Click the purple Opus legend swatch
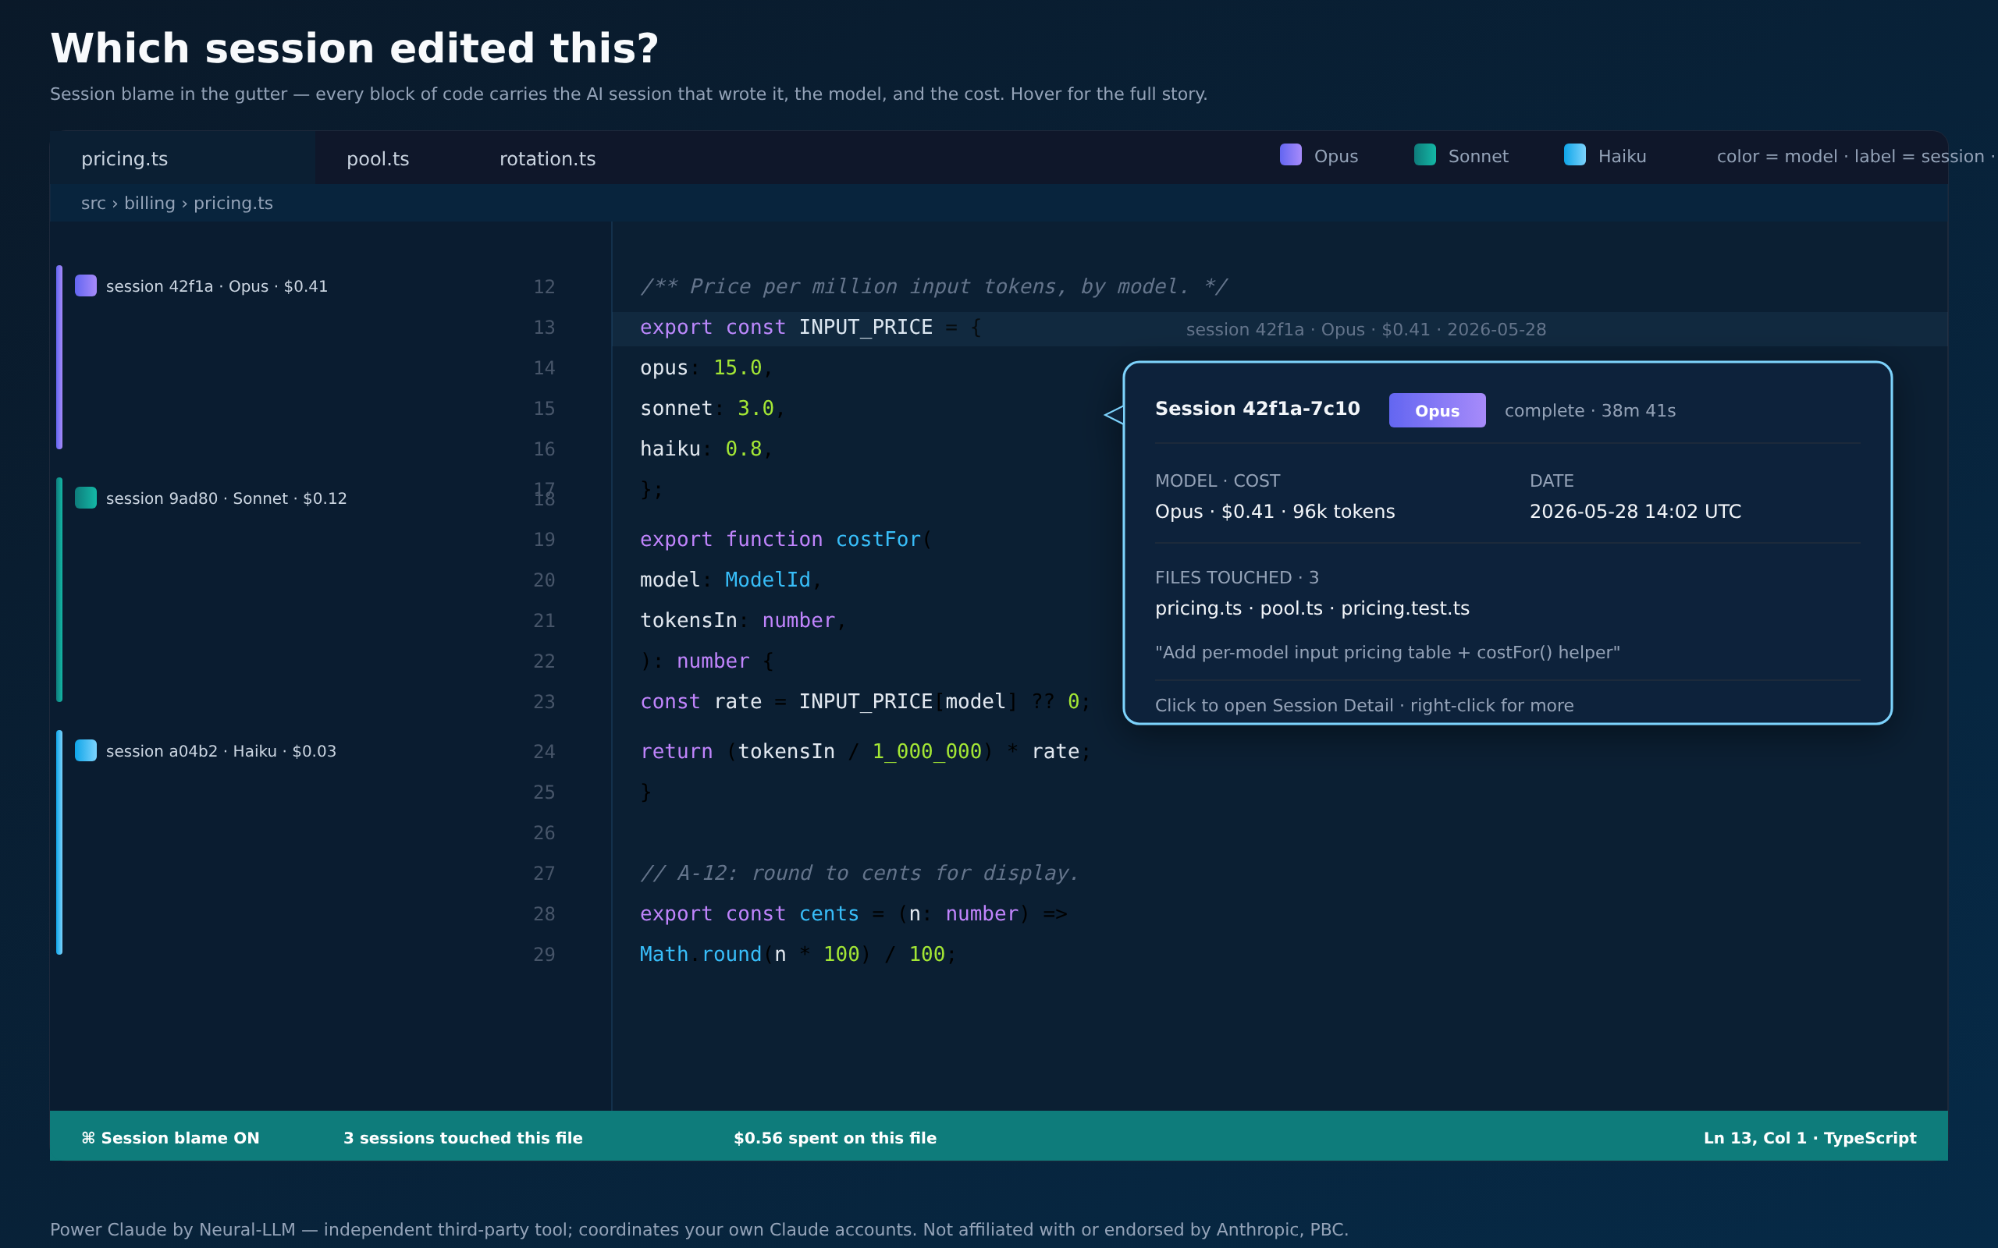Viewport: 1998px width, 1248px height. pos(1290,155)
